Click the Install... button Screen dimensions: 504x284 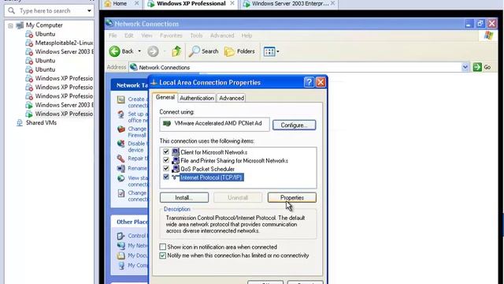tap(184, 197)
